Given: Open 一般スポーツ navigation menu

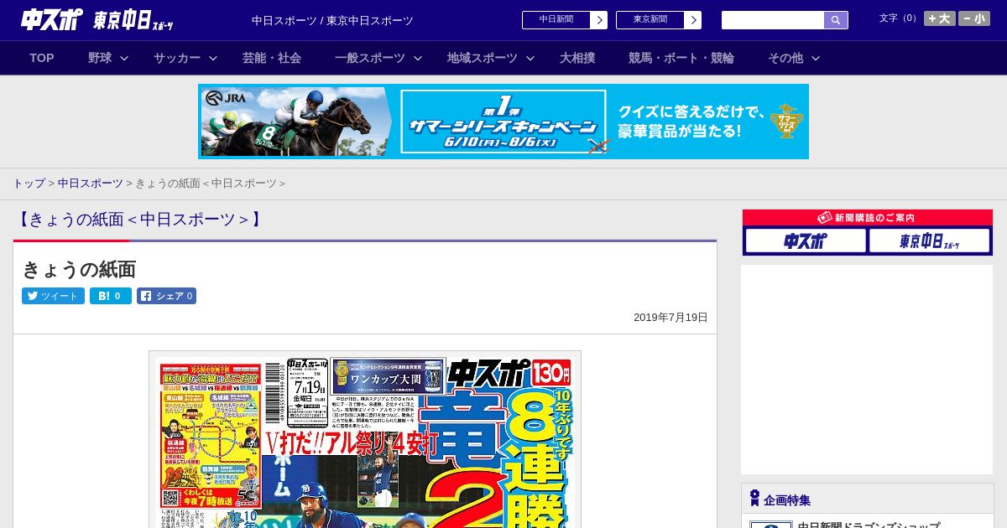Looking at the screenshot, I should (x=370, y=58).
